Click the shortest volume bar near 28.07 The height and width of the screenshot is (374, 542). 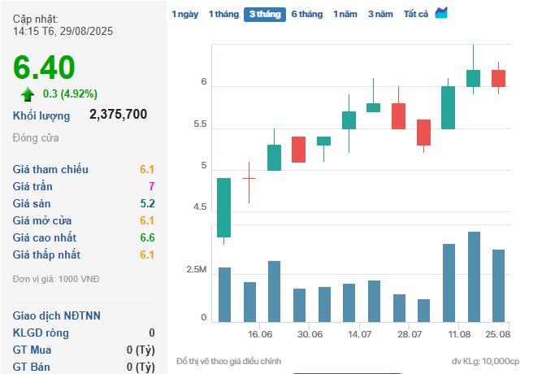click(423, 310)
